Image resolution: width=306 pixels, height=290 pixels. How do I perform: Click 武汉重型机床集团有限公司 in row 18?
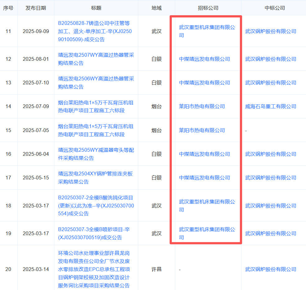coord(207,206)
